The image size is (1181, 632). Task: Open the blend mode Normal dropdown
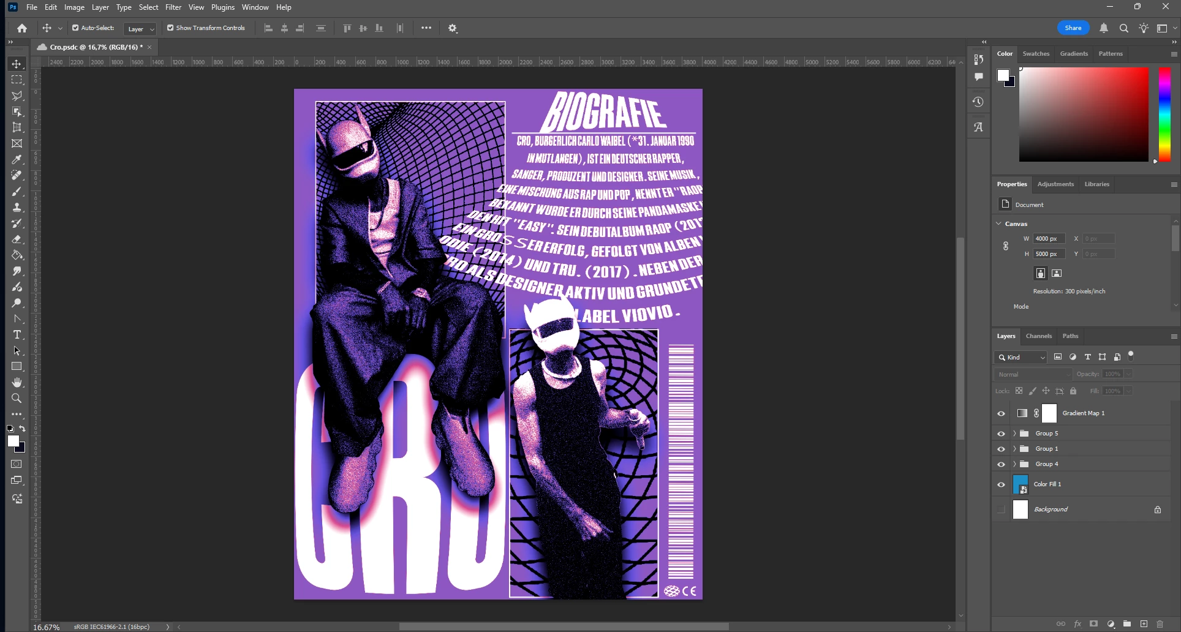click(x=1033, y=374)
